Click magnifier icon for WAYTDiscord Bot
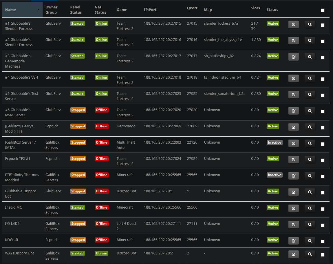 pyautogui.click(x=310, y=254)
